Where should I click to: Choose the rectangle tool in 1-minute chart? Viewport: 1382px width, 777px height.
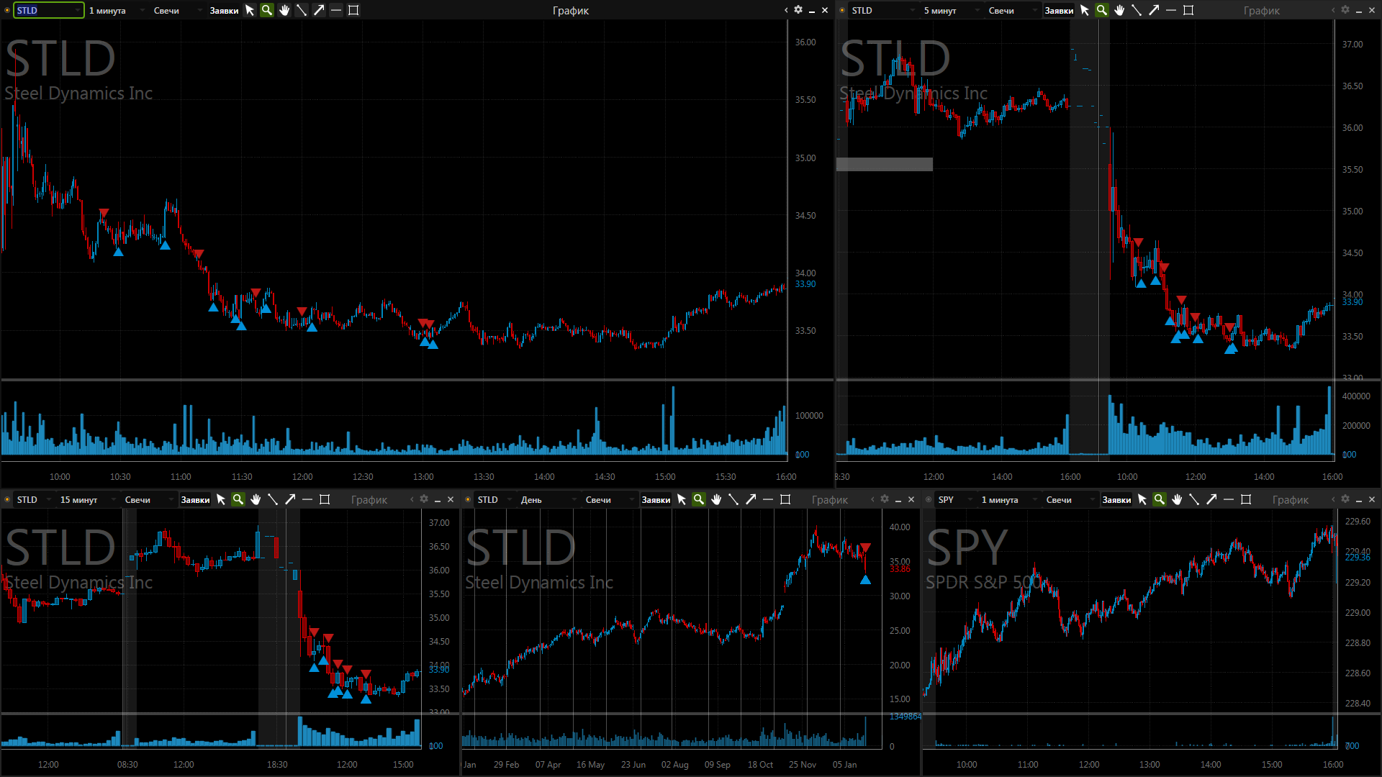[x=353, y=10]
